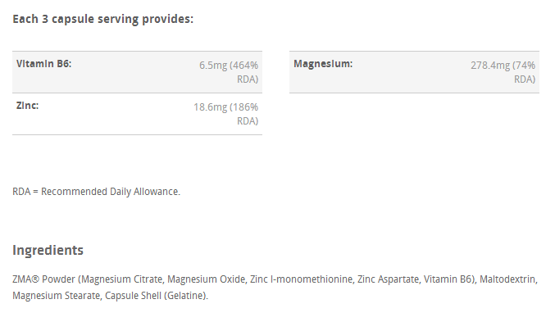
Task: Click the 278.4mg (74% RDA) value
Action: (503, 72)
